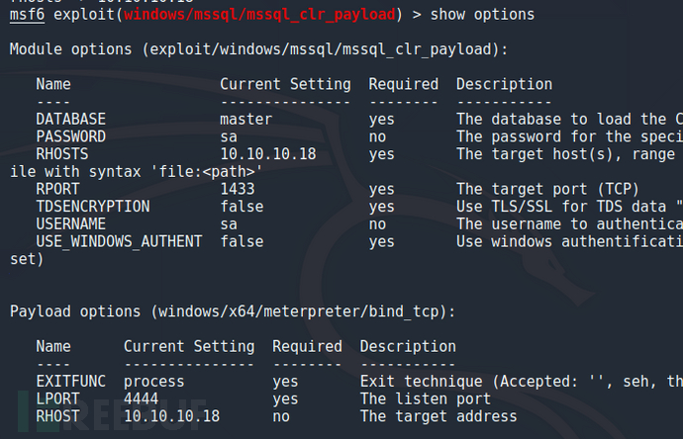Viewport: 683px width, 439px height.
Task: Click 'yes' in the LPORT row
Action: (285, 399)
